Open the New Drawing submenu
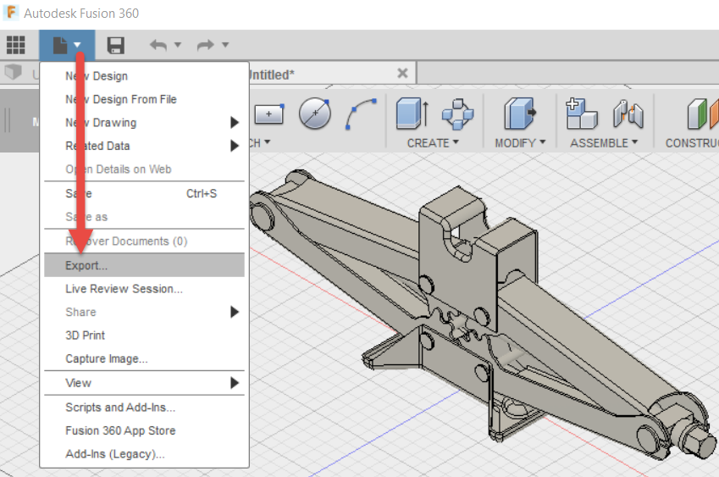This screenshot has width=719, height=477. (144, 123)
